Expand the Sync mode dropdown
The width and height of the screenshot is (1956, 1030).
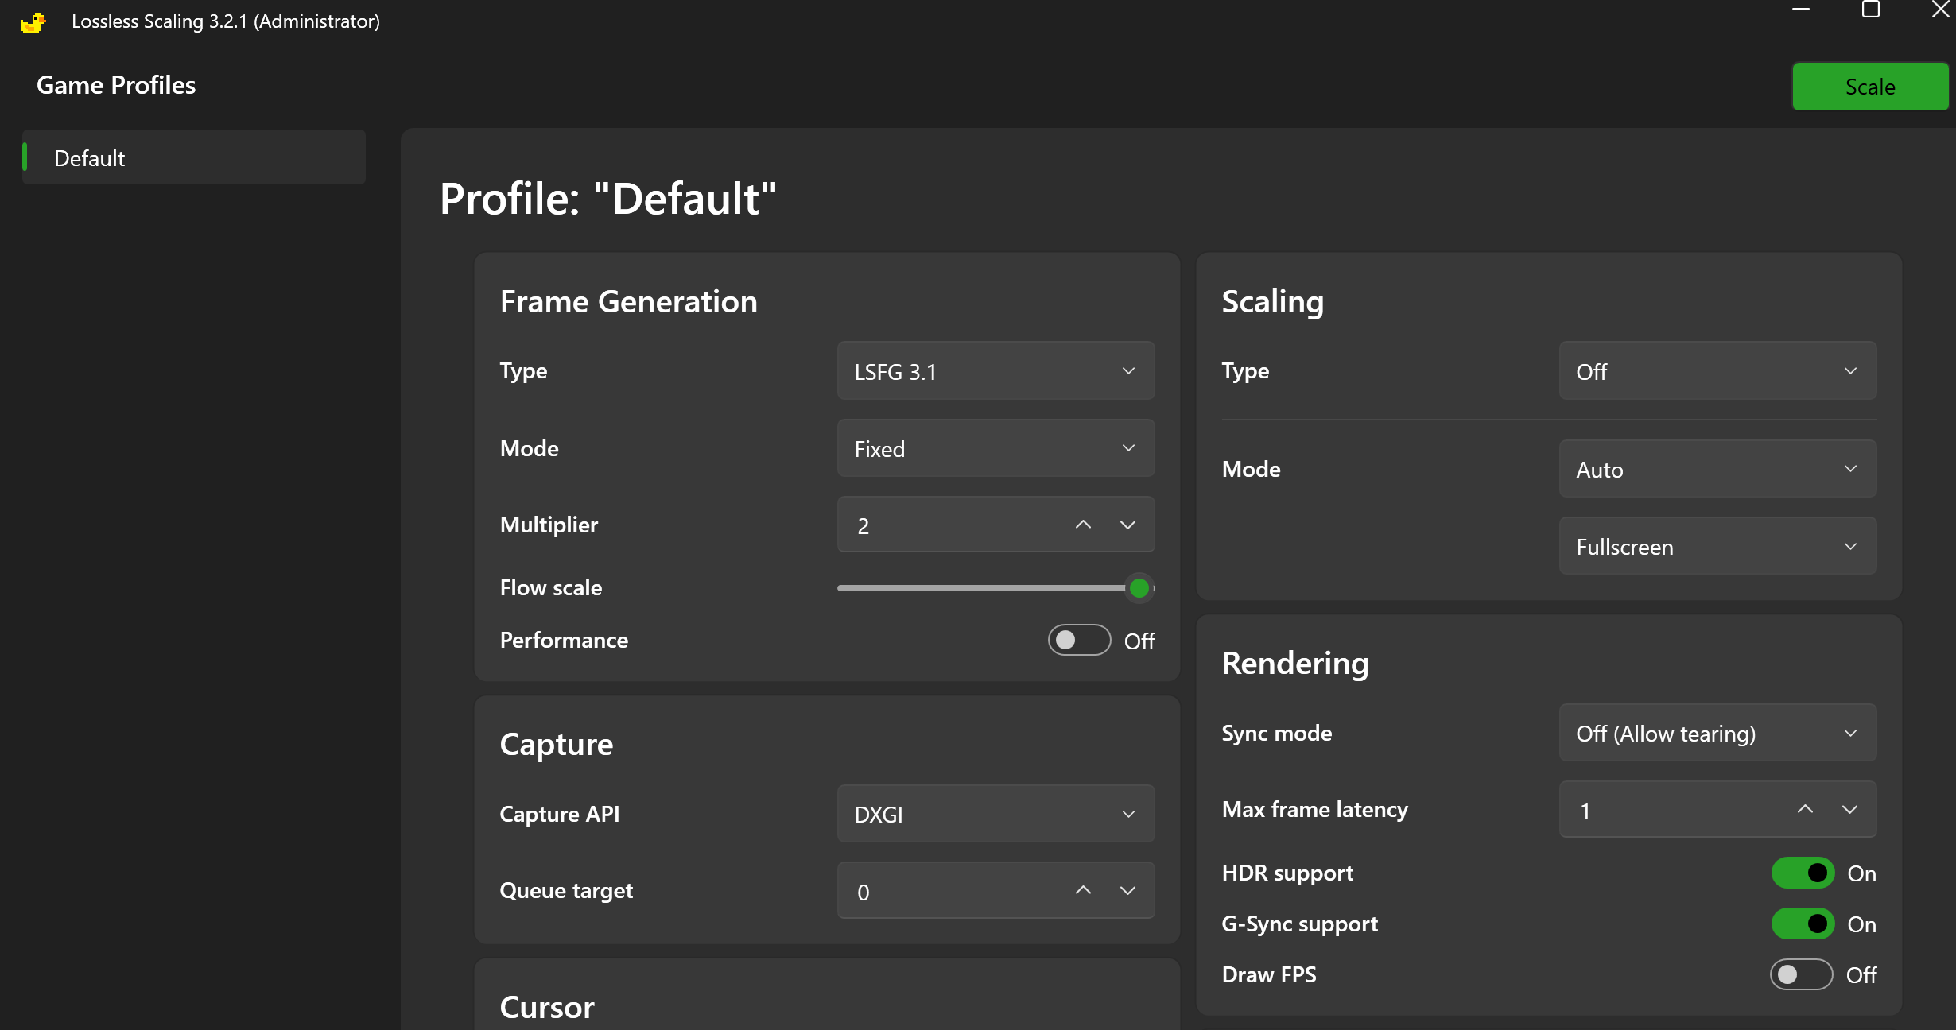tap(1717, 733)
